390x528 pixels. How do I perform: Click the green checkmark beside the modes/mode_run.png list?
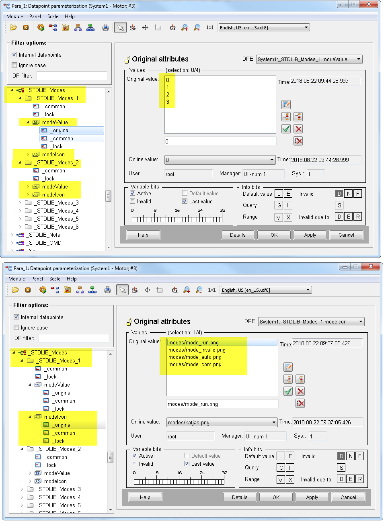click(288, 391)
